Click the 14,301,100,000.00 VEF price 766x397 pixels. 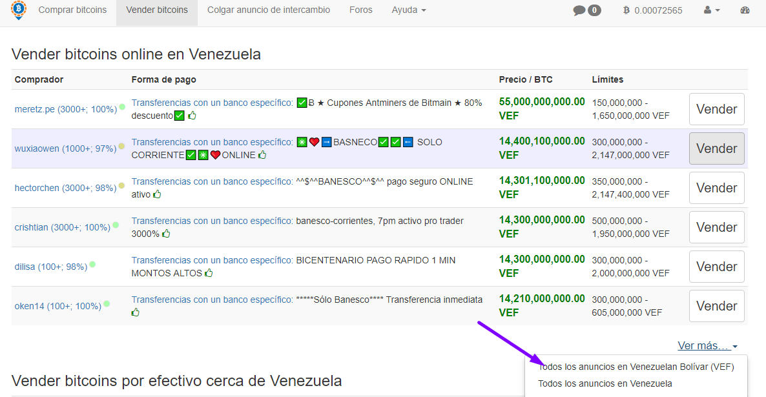(x=542, y=187)
